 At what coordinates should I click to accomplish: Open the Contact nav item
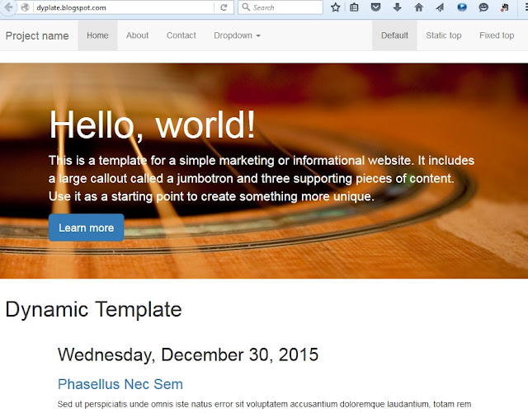[181, 35]
